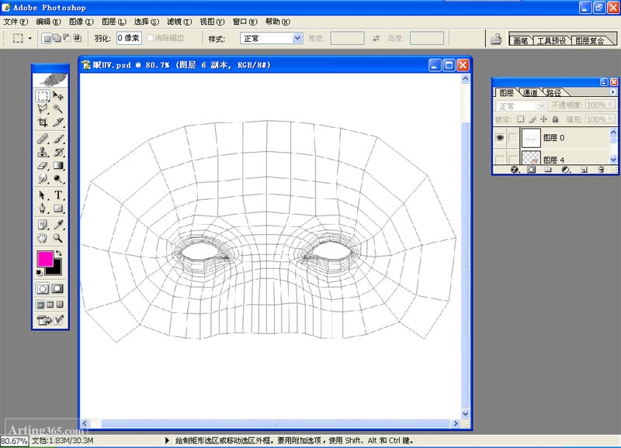The image size is (621, 448).
Task: Click Jump to ImageReady icon
Action: point(50,319)
